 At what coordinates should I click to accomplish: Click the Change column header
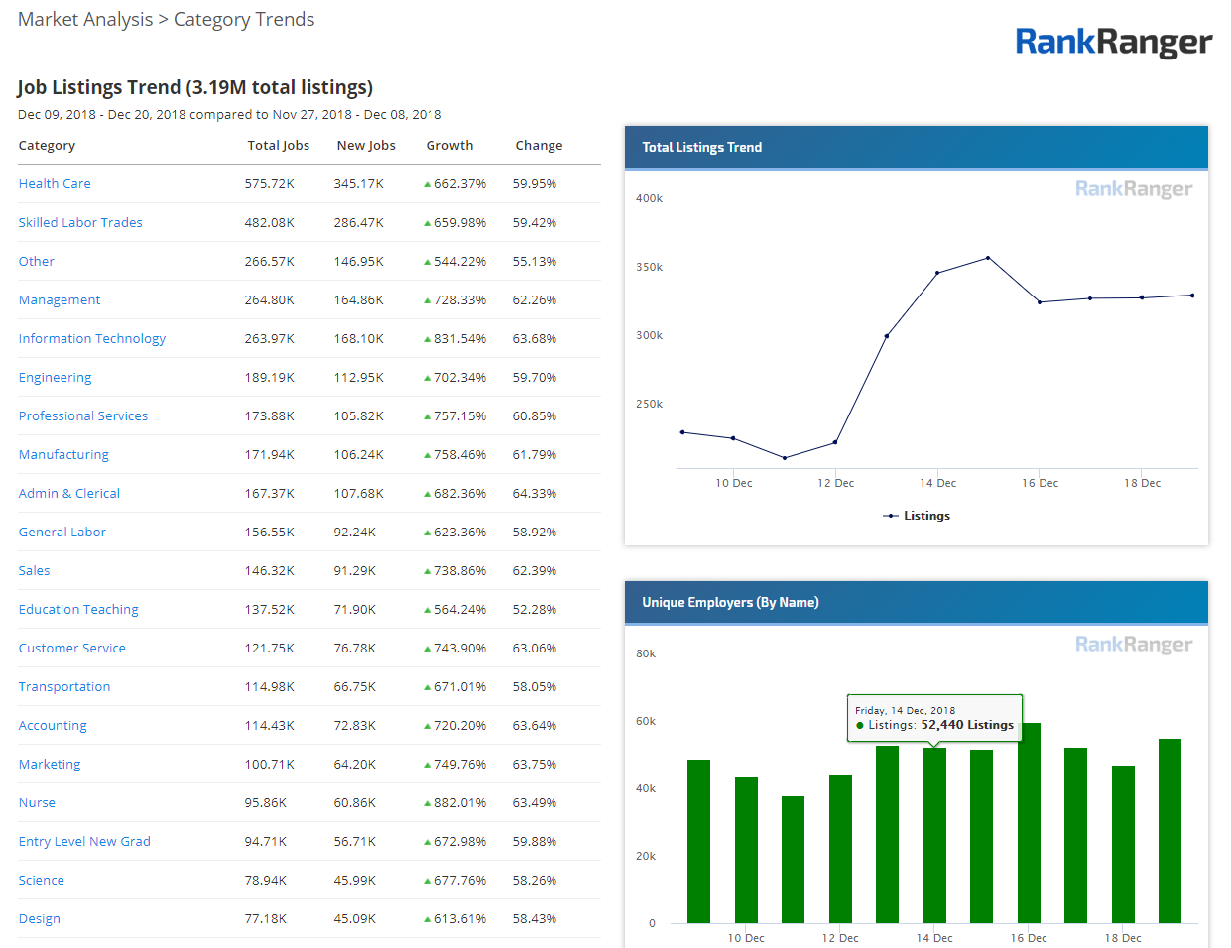pos(539,146)
